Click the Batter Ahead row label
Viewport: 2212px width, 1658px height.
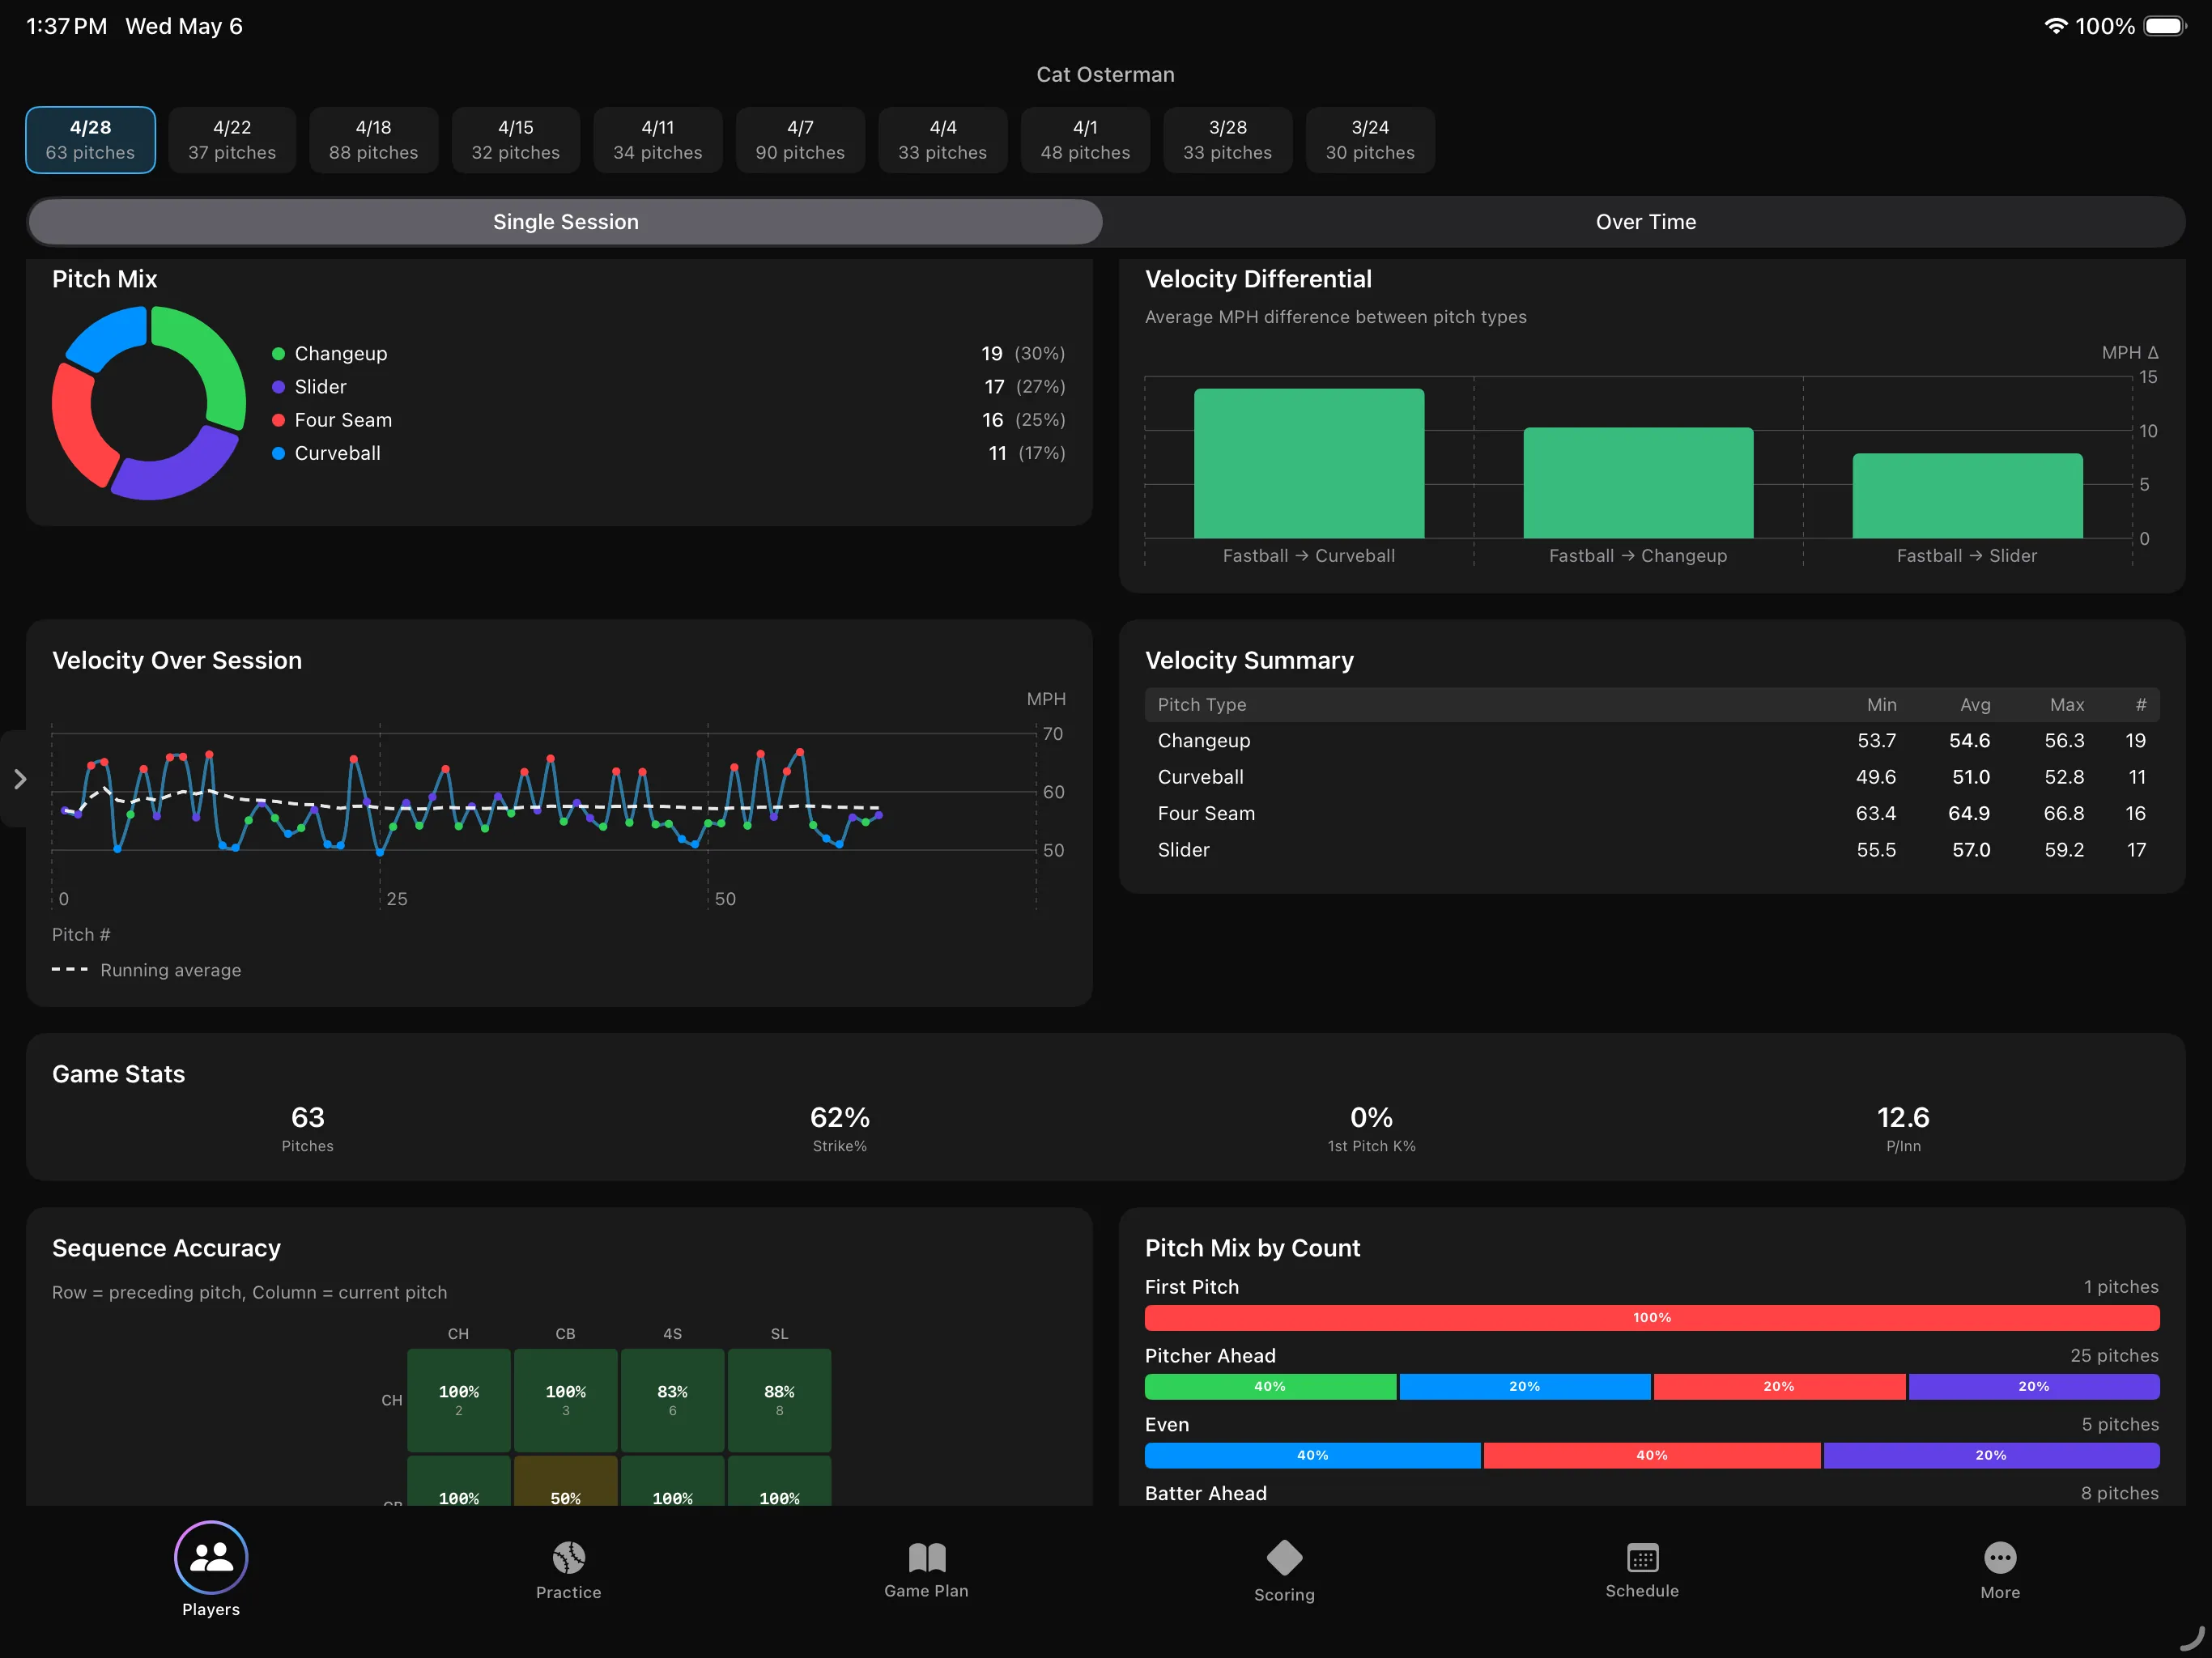pyautogui.click(x=1206, y=1493)
